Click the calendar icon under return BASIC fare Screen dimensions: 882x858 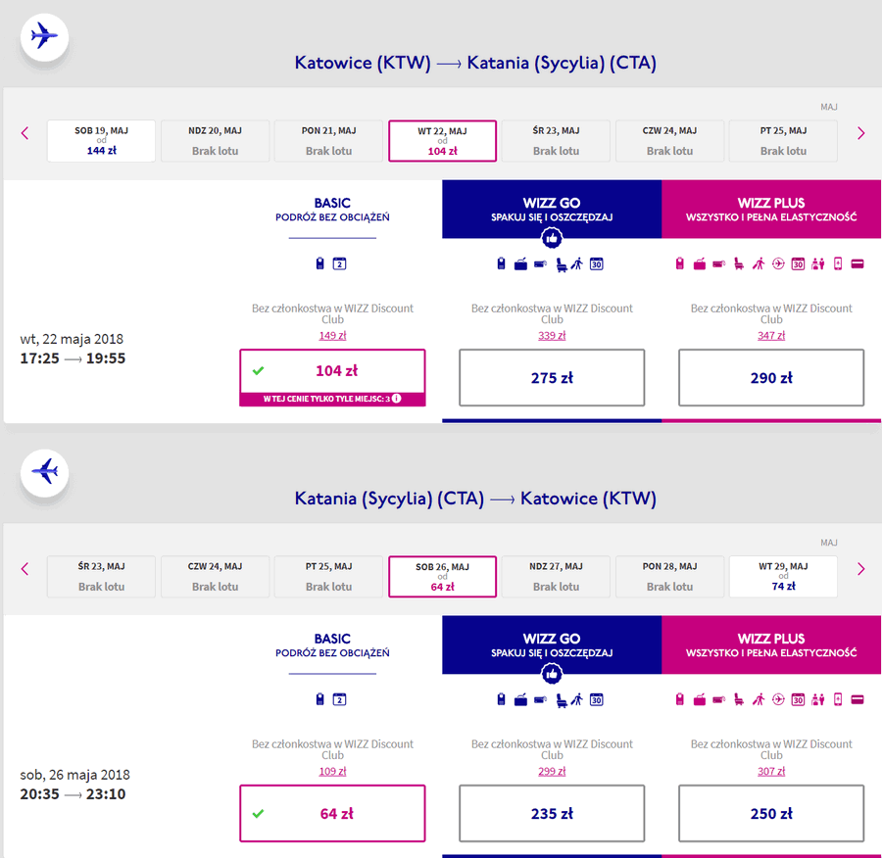339,700
